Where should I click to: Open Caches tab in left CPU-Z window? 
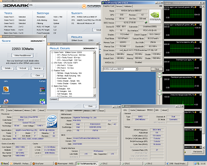(x=10, y=111)
